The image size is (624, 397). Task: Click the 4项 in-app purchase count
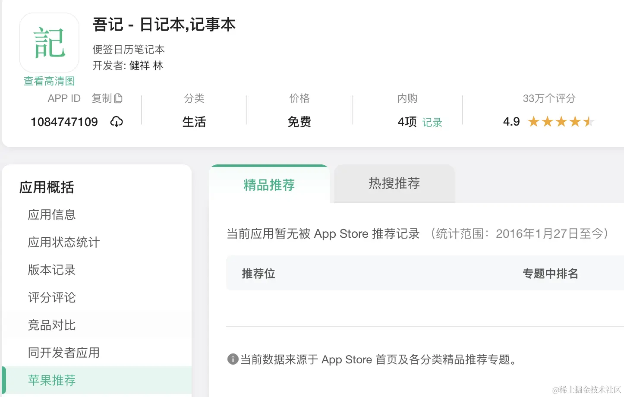coord(407,122)
